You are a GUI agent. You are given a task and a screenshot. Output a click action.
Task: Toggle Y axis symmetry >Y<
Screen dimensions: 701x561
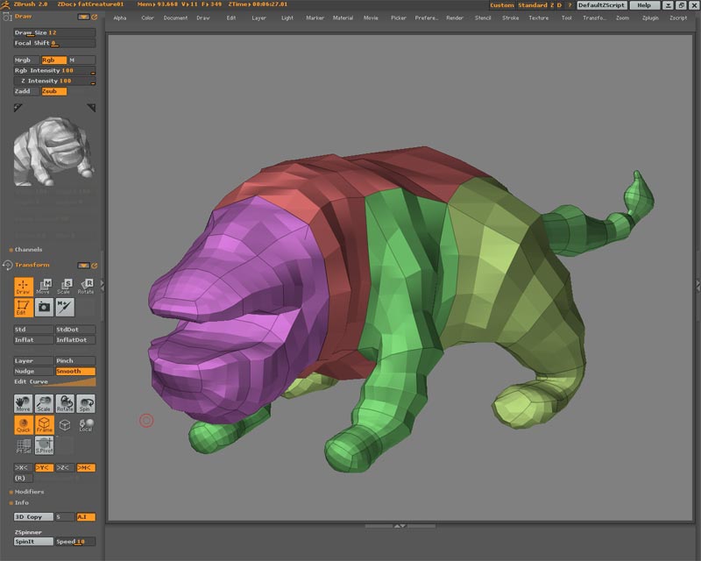[44, 468]
